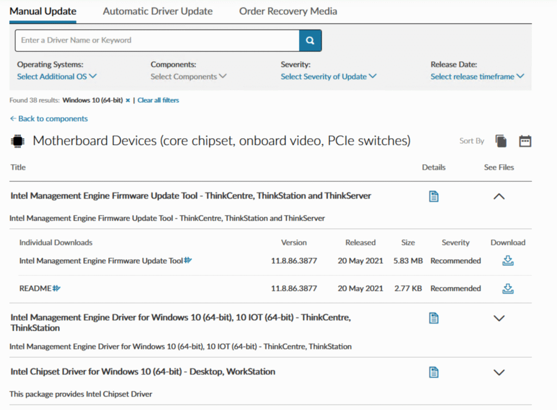Open details for Intel Management Engine Firmware Update Tool

(434, 196)
